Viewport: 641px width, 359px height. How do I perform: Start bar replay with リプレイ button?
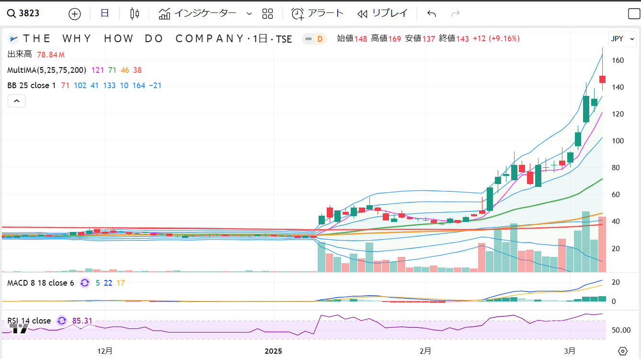382,13
